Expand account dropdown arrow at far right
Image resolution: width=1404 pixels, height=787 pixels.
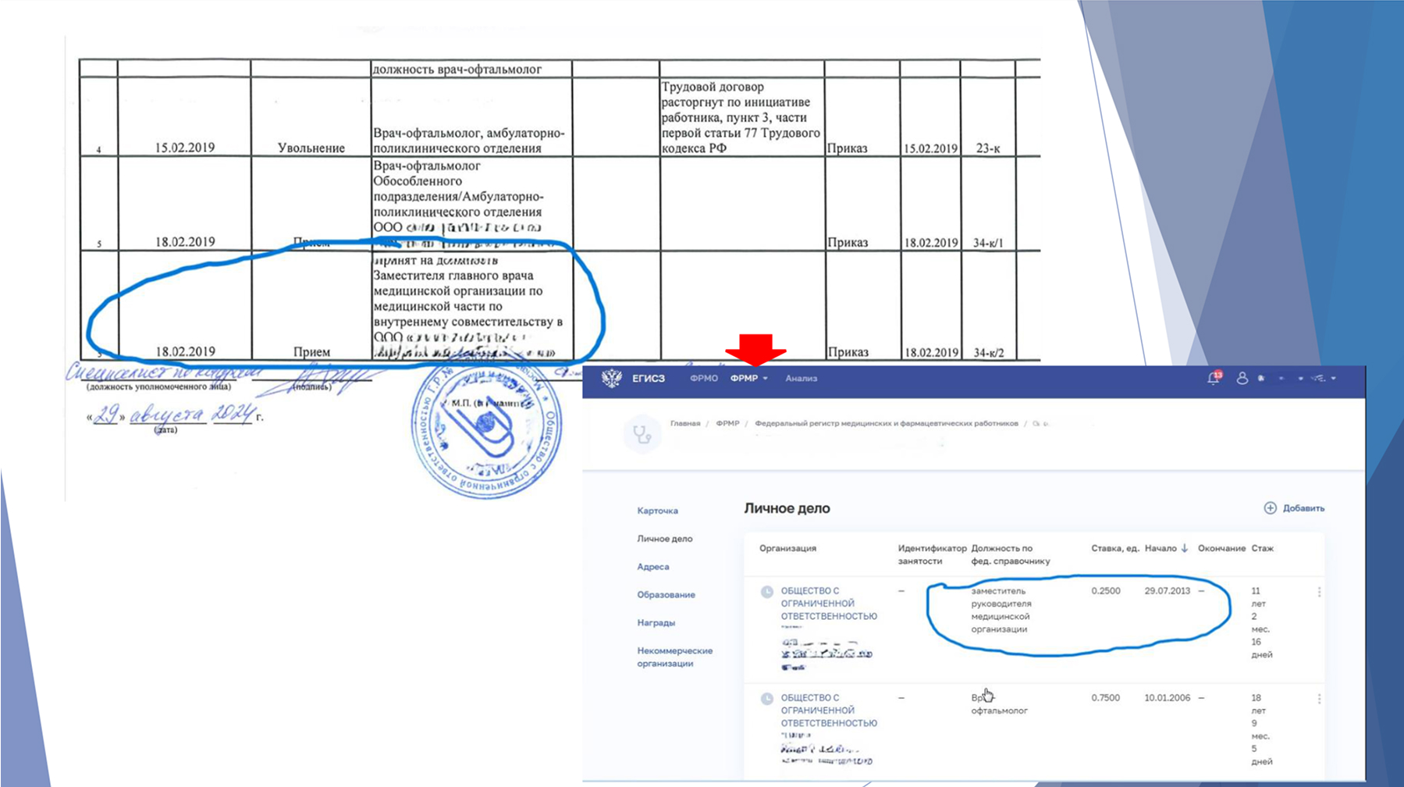pos(1334,379)
